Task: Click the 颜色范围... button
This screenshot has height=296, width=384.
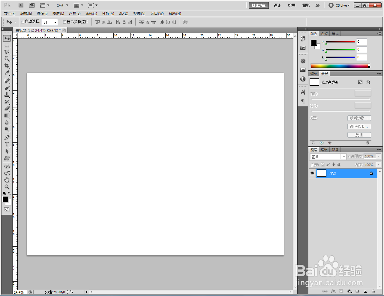Action: (x=359, y=127)
